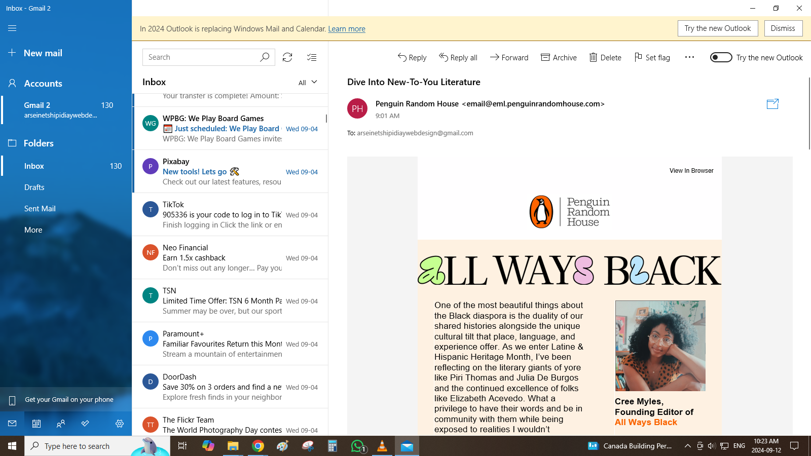Image resolution: width=811 pixels, height=456 pixels.
Task: Collapse the hamburger navigation menu
Action: coord(12,28)
